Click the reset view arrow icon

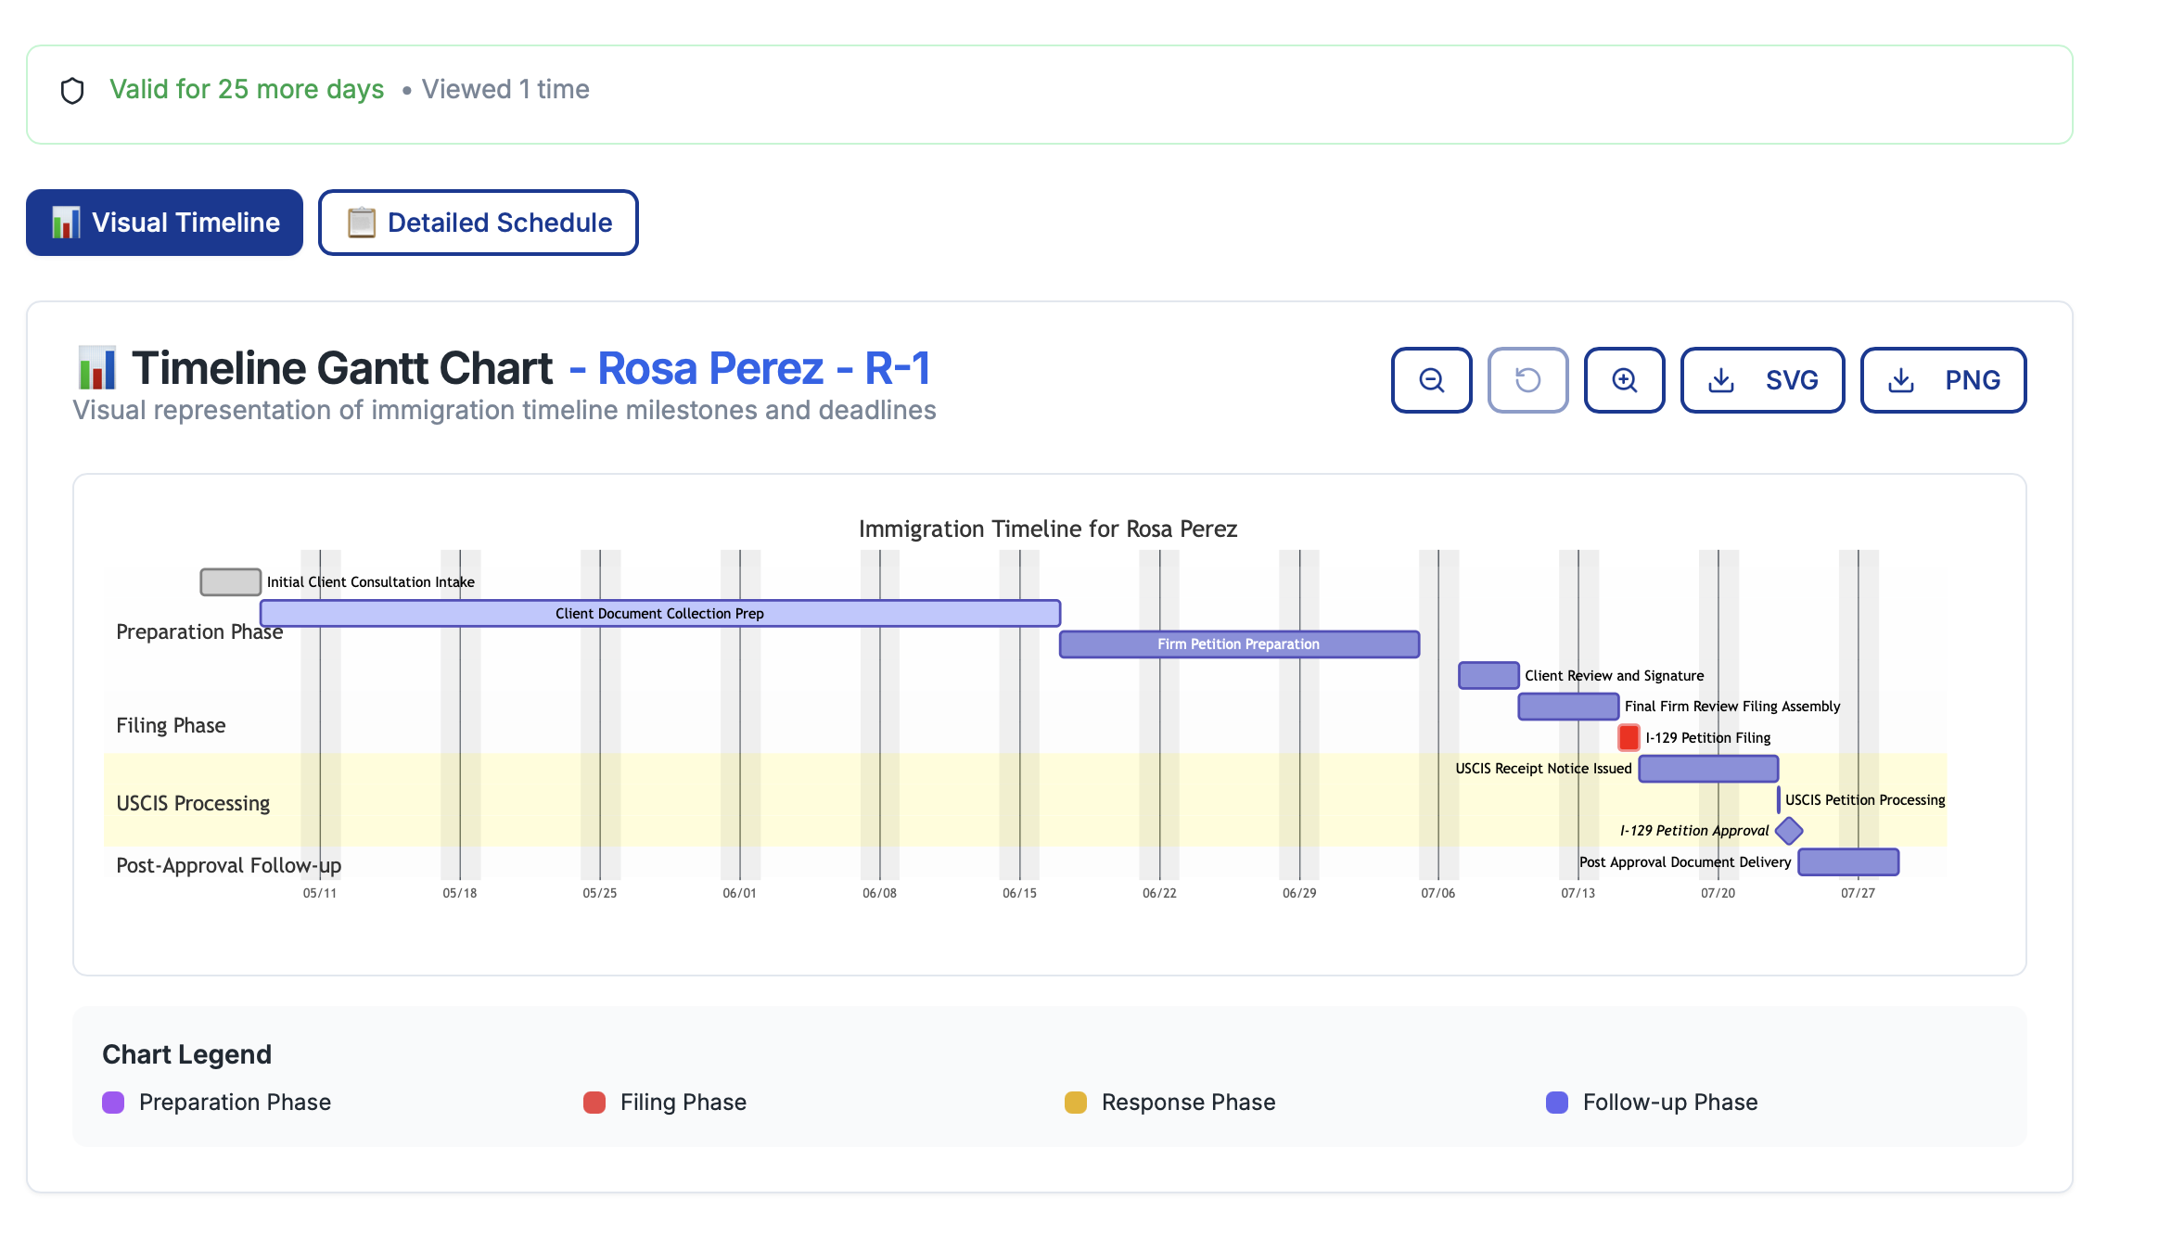[x=1527, y=379]
